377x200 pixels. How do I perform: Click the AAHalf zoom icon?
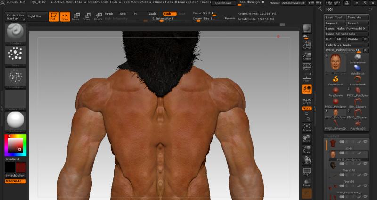click(307, 56)
